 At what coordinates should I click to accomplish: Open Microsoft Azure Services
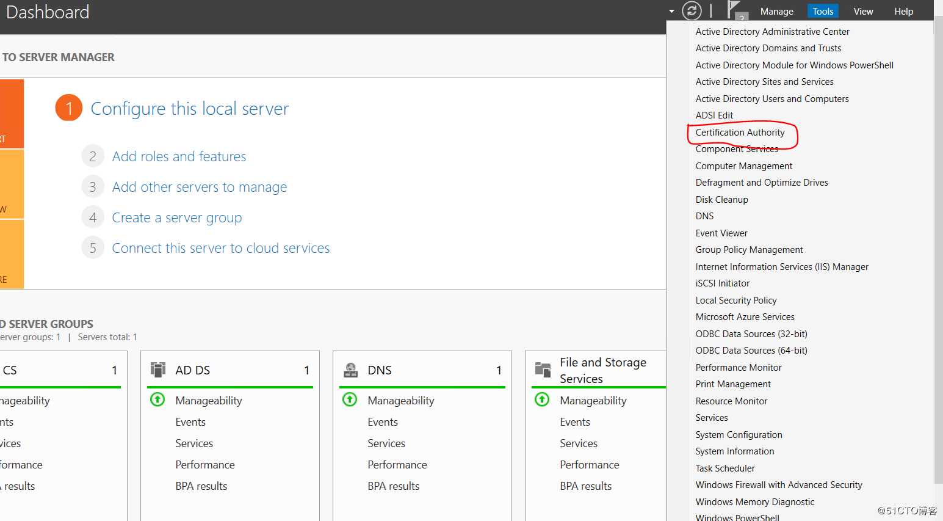745,317
